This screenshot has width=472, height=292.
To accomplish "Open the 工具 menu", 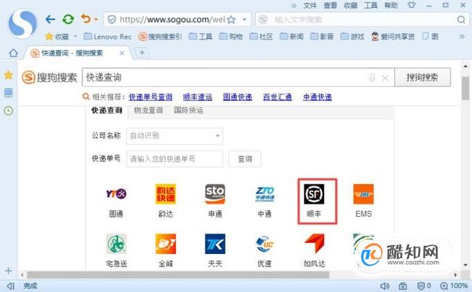I will pyautogui.click(x=371, y=6).
